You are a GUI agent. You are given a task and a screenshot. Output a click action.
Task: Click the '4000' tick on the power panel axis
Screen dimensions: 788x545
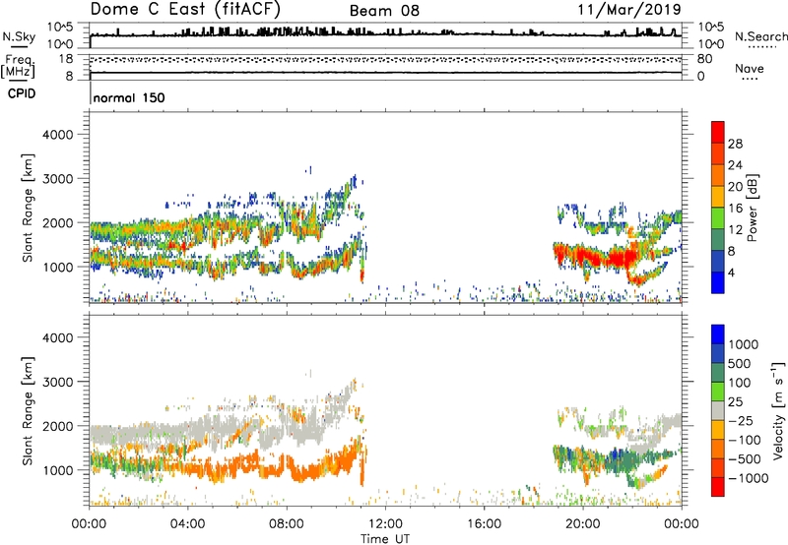(57, 135)
